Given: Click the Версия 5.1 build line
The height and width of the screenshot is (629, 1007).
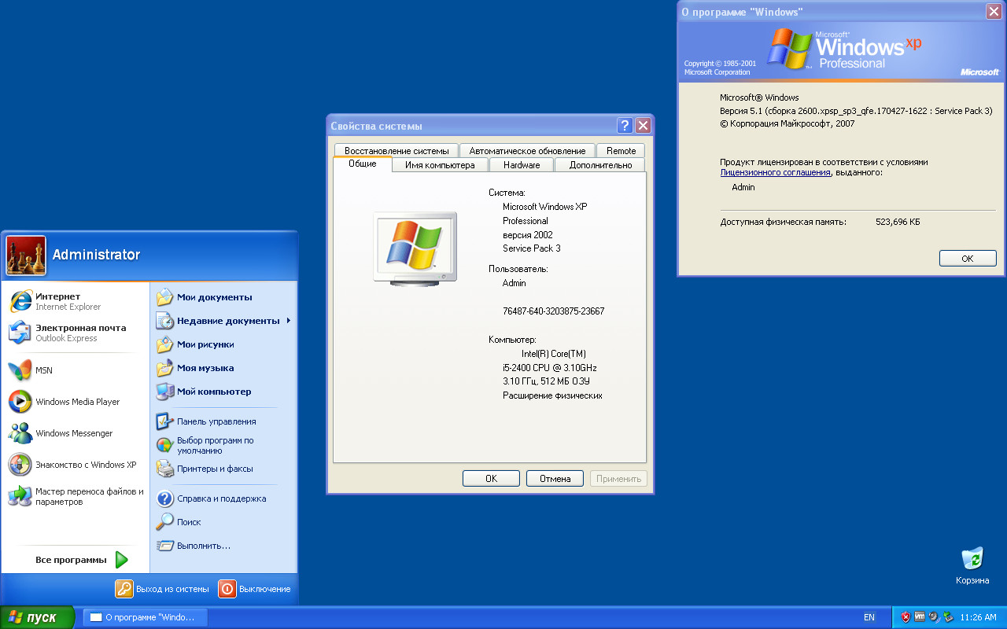Looking at the screenshot, I should pyautogui.click(x=857, y=111).
